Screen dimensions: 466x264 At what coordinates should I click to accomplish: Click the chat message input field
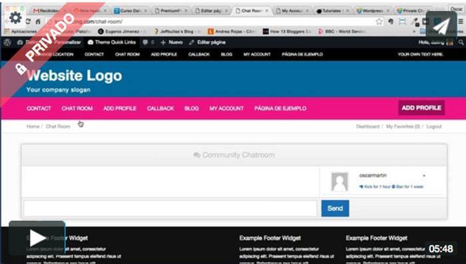[x=170, y=208]
